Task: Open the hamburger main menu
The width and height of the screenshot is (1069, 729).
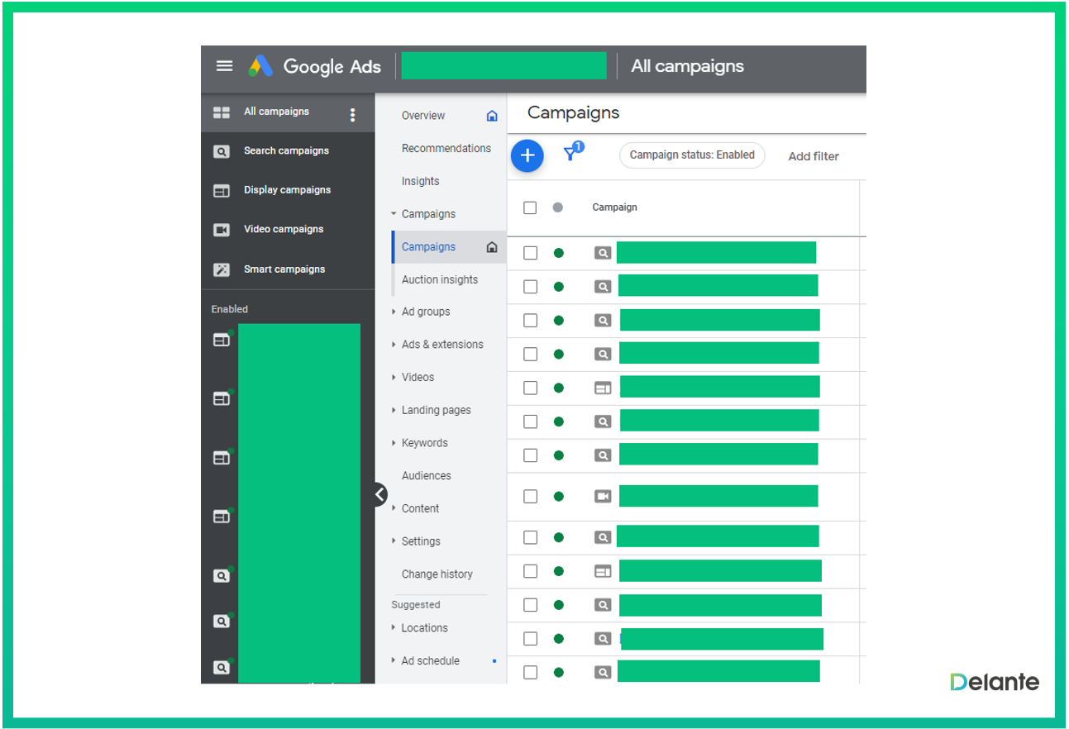Action: pos(224,66)
